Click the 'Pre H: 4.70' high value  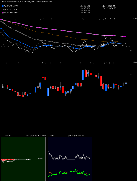85,8
